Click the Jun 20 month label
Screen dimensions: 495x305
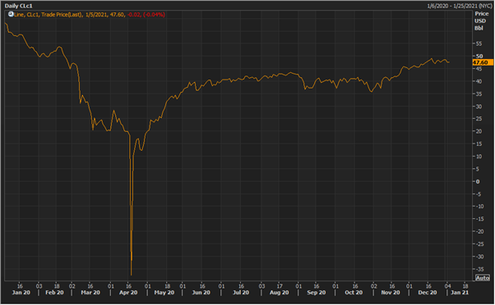(x=201, y=293)
